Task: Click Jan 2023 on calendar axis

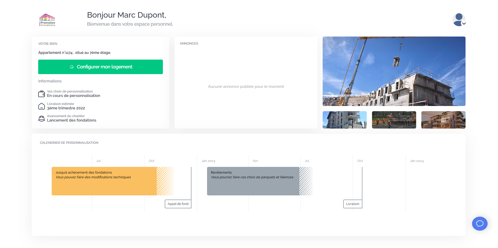Action: 208,161
